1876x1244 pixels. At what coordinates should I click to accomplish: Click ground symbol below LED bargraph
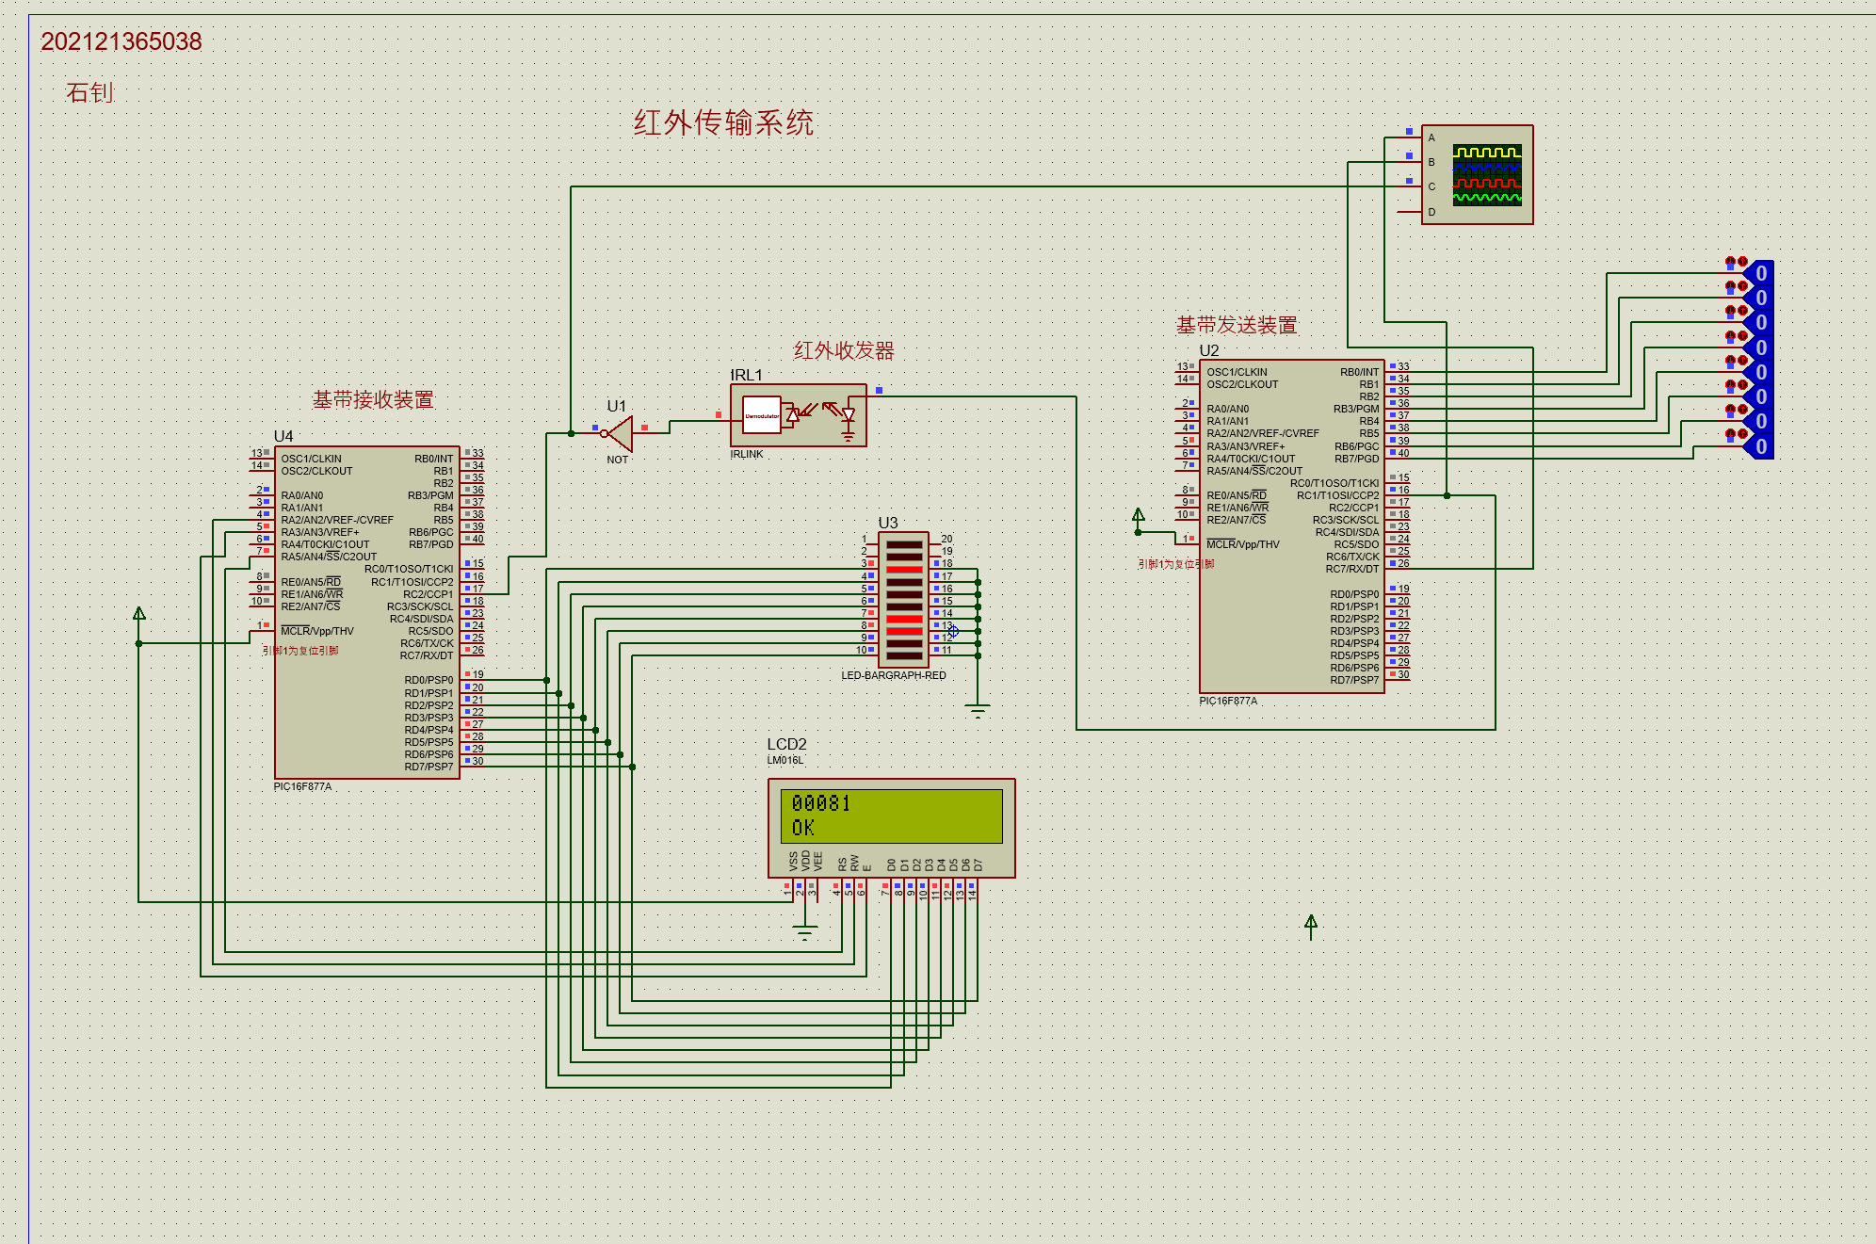tap(978, 709)
